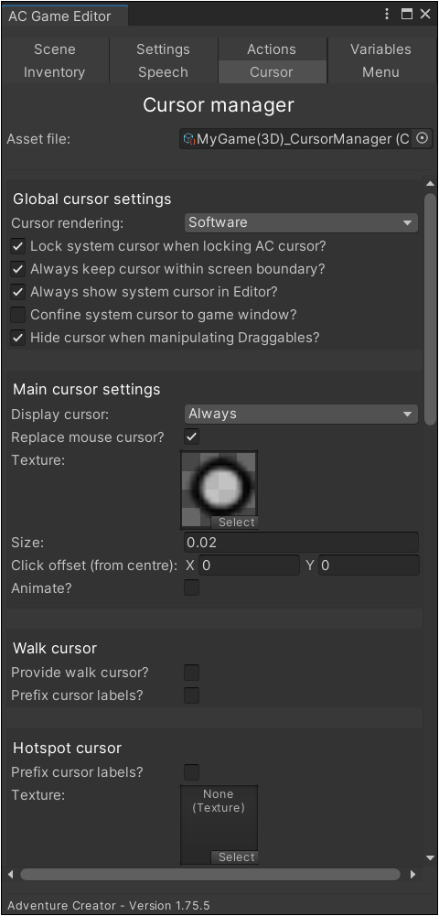Image resolution: width=439 pixels, height=916 pixels.
Task: Select a main cursor texture via Select button
Action: (x=234, y=523)
